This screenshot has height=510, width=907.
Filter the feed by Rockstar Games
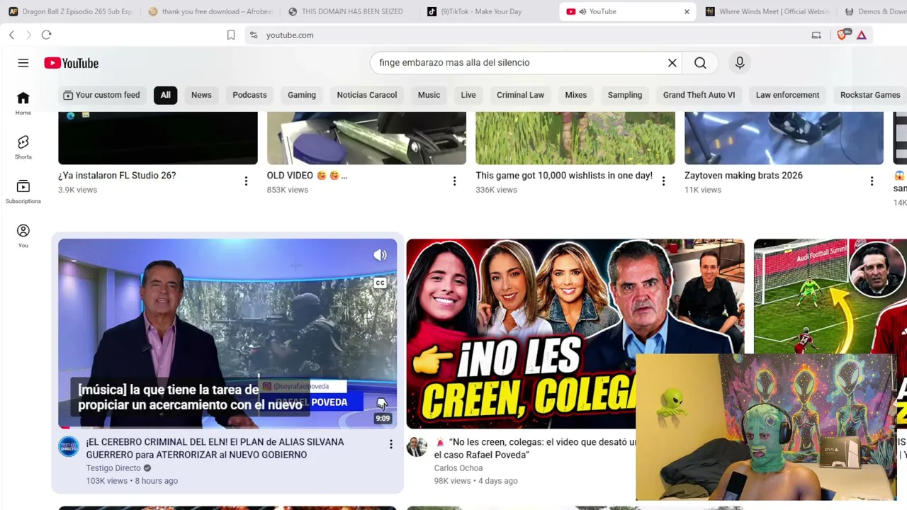pyautogui.click(x=870, y=95)
